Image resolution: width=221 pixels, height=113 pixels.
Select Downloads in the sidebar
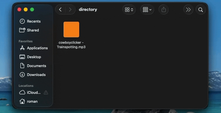click(33, 75)
